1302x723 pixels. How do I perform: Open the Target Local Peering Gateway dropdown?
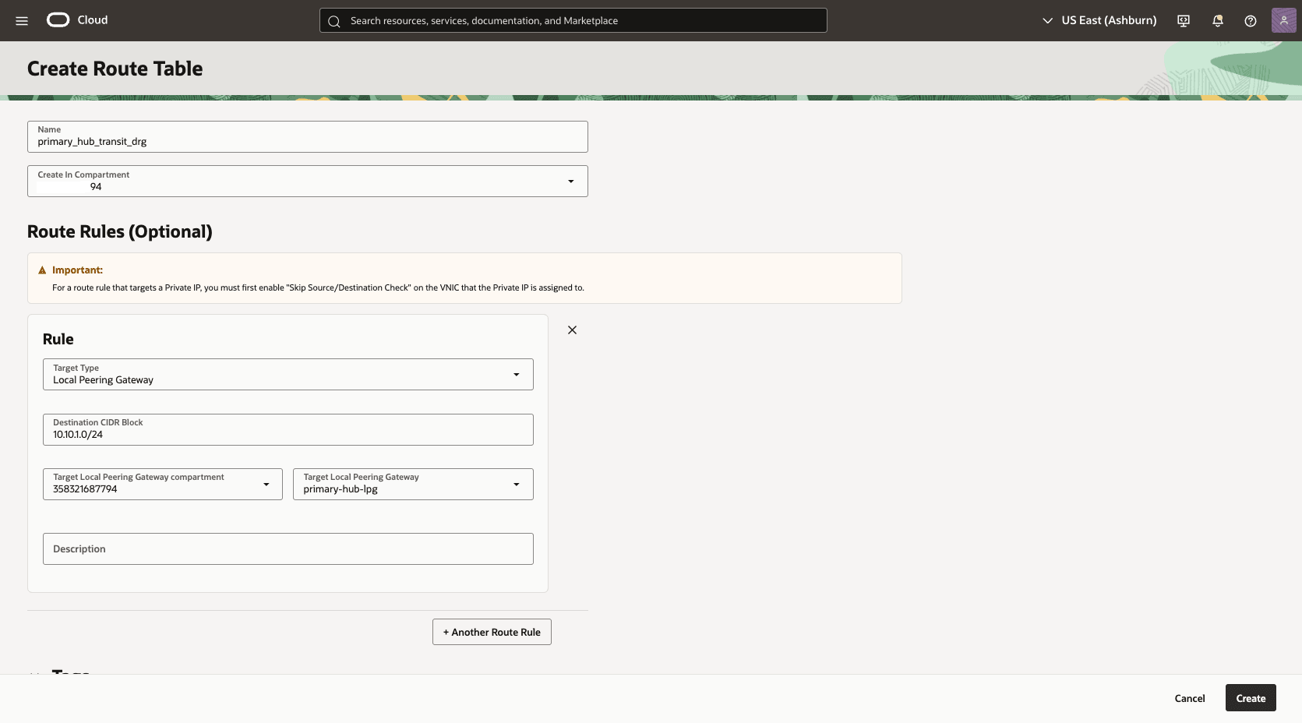click(516, 484)
